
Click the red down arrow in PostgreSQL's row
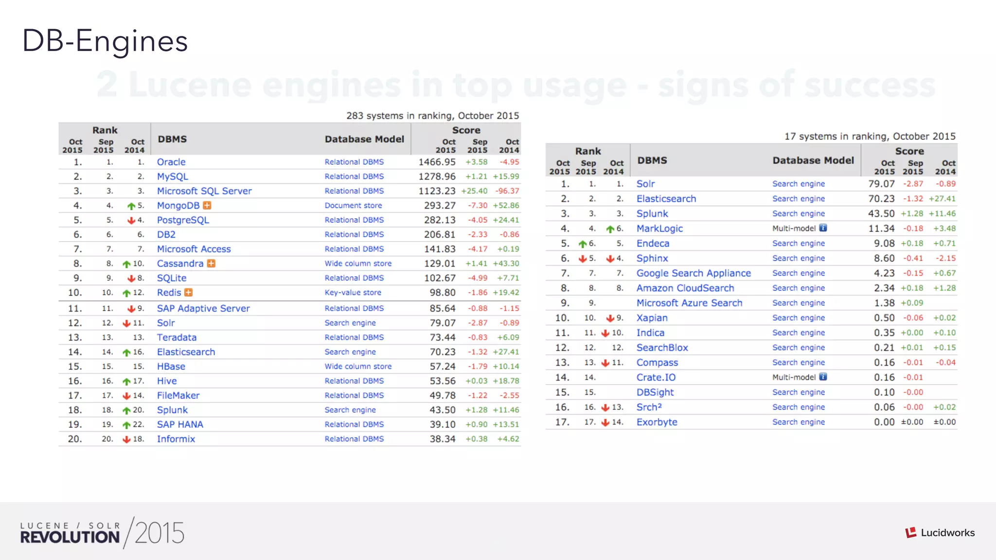coord(131,221)
